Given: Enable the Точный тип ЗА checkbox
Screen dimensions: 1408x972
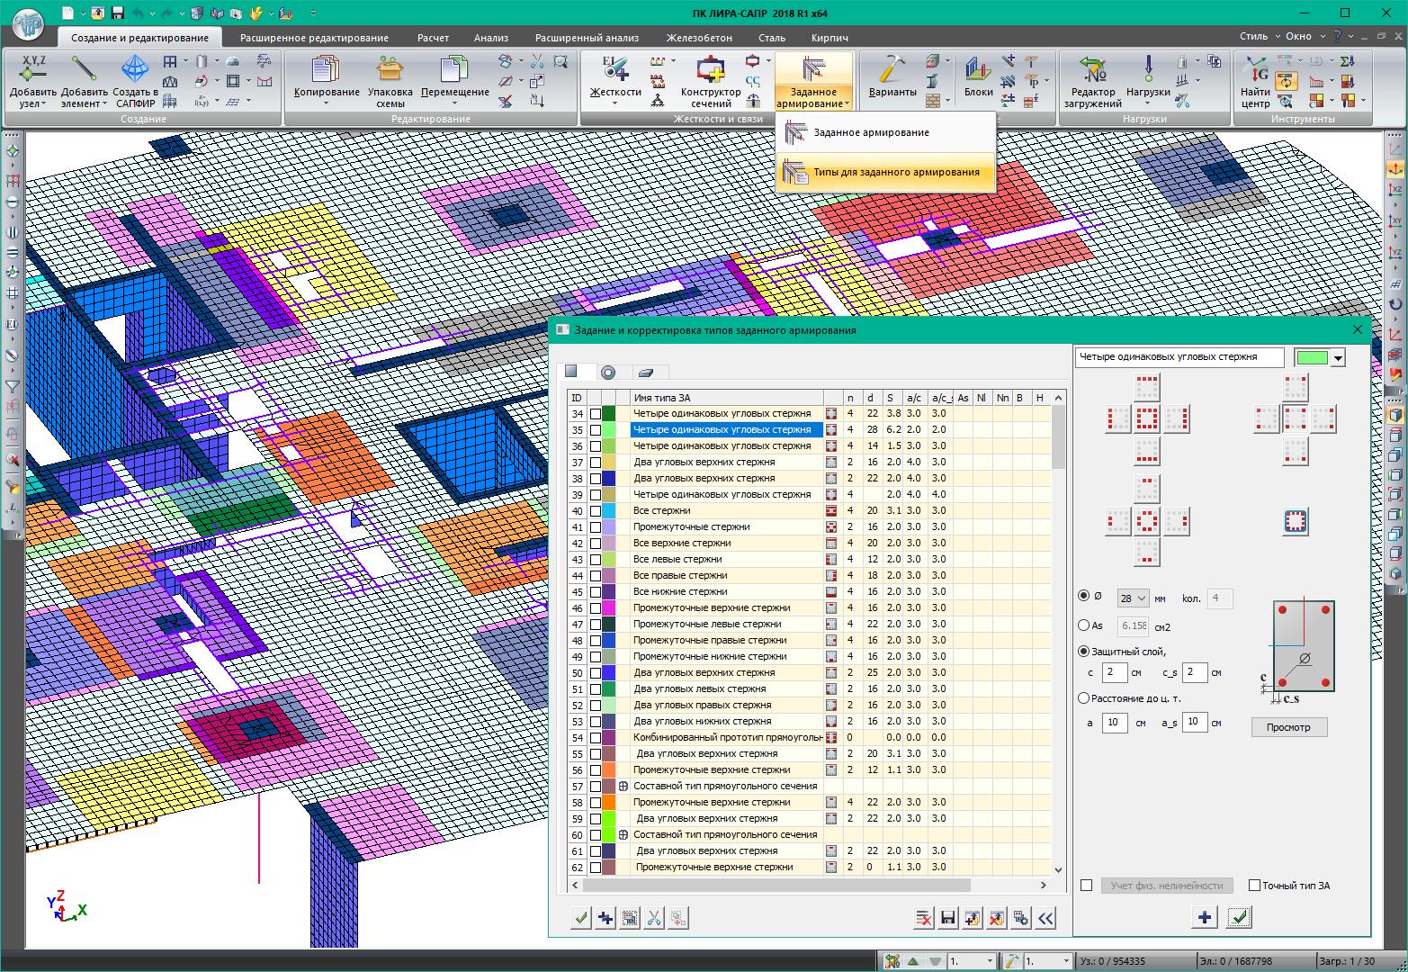Looking at the screenshot, I should tap(1253, 886).
